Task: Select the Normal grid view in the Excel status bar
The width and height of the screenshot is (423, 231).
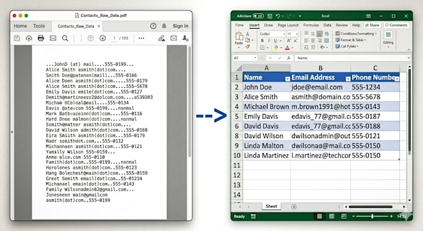Action: pos(319,216)
